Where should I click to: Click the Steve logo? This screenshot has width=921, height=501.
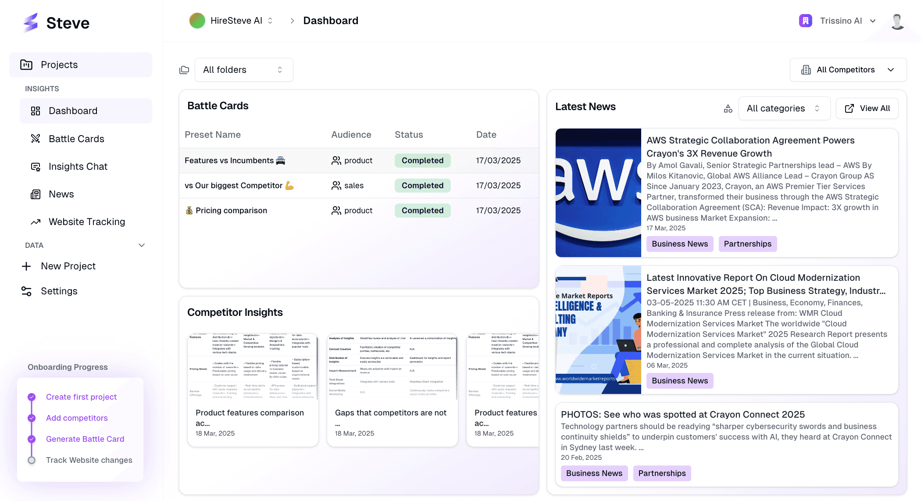click(x=55, y=23)
